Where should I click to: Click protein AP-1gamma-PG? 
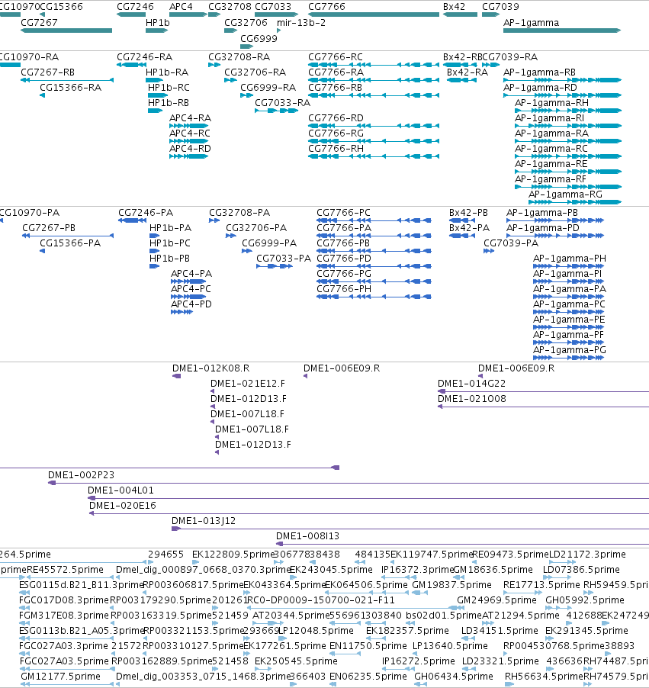pos(570,350)
